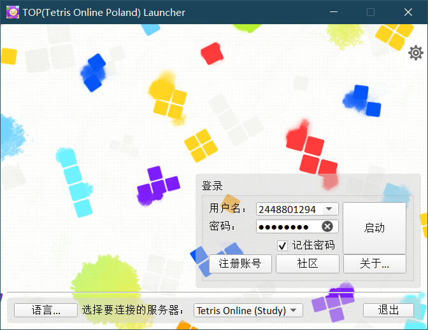Click the 选择要连接的服务器 label
Viewport: 428px width, 330px height.
pos(133,310)
